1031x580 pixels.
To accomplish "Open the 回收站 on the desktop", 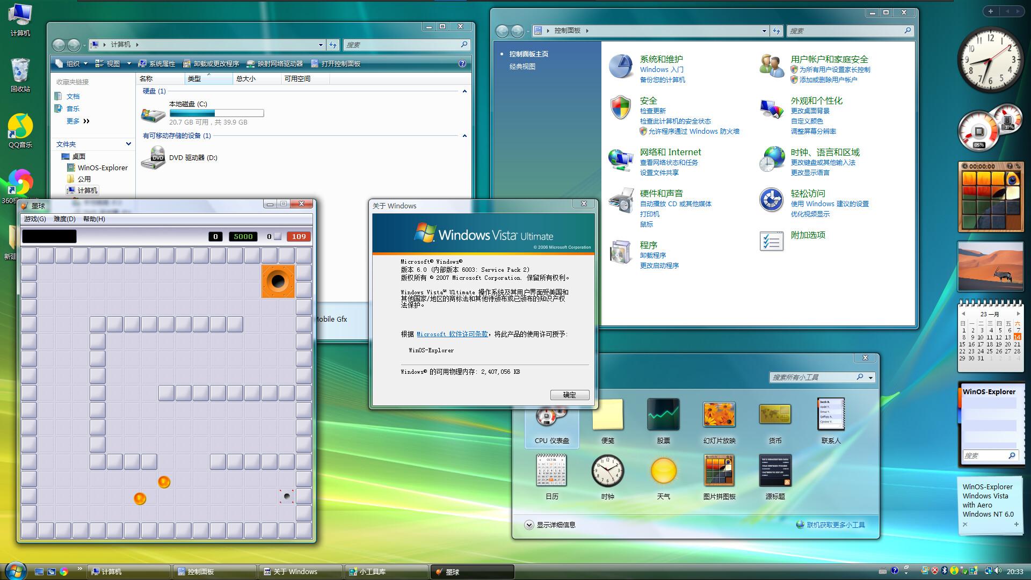I will [x=19, y=70].
